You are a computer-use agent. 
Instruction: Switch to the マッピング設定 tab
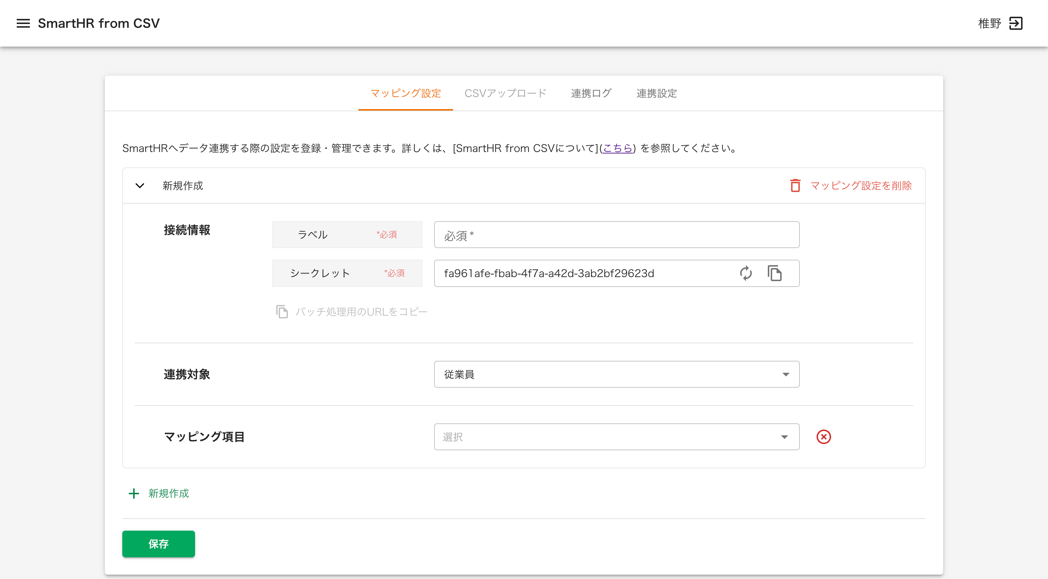click(x=406, y=93)
